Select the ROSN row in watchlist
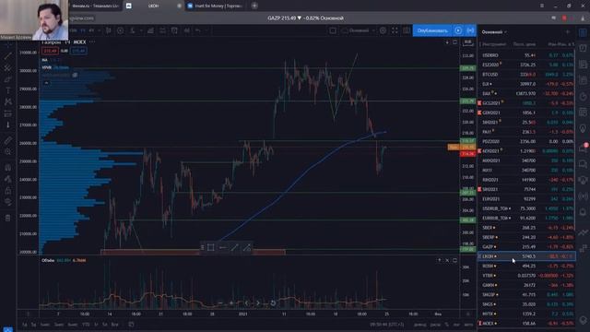Viewport: 590px width, 332px height. 526,266
